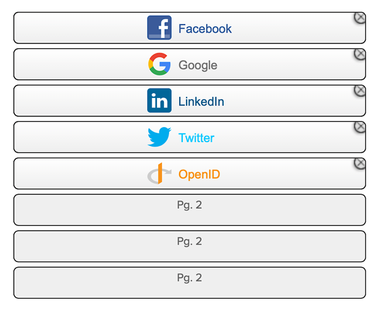Remove the OpenID provider with its X icon
Screen dimensions: 377x315
(x=359, y=163)
